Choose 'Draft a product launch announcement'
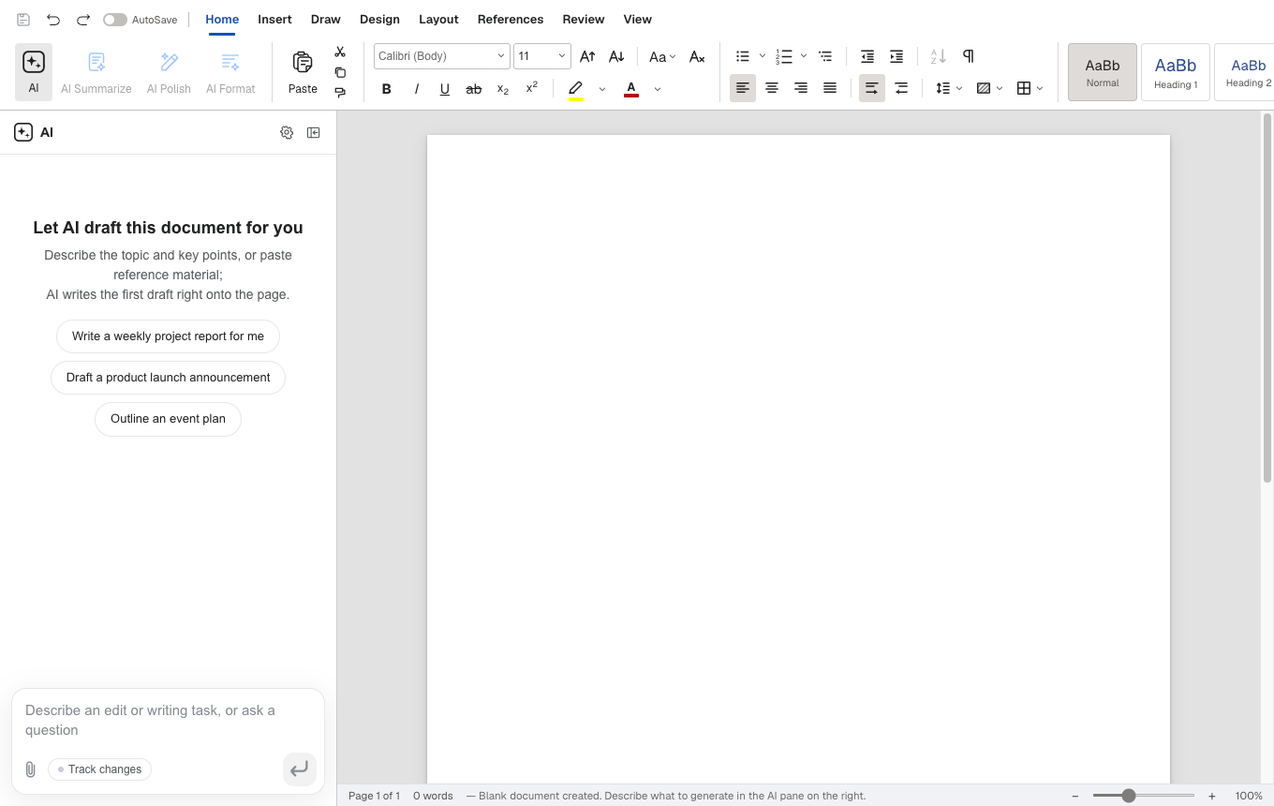The image size is (1274, 806). (168, 378)
